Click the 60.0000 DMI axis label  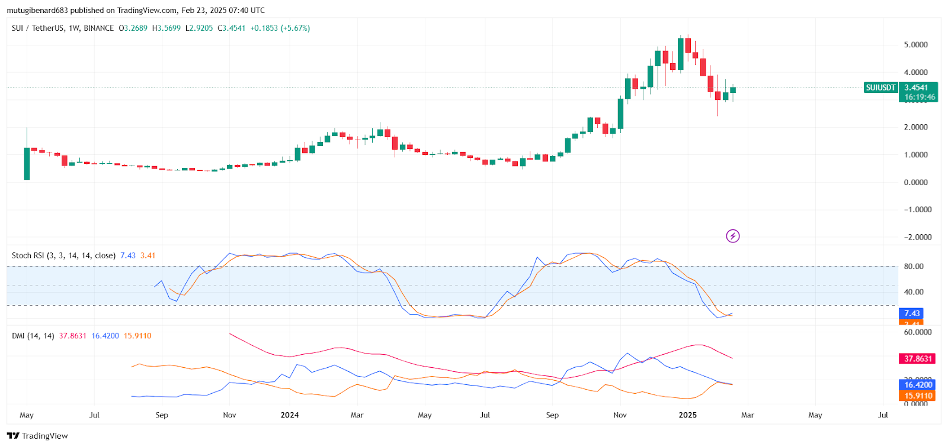pos(918,332)
